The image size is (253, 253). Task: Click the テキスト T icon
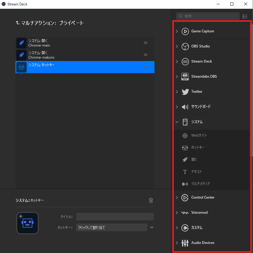[x=185, y=172]
